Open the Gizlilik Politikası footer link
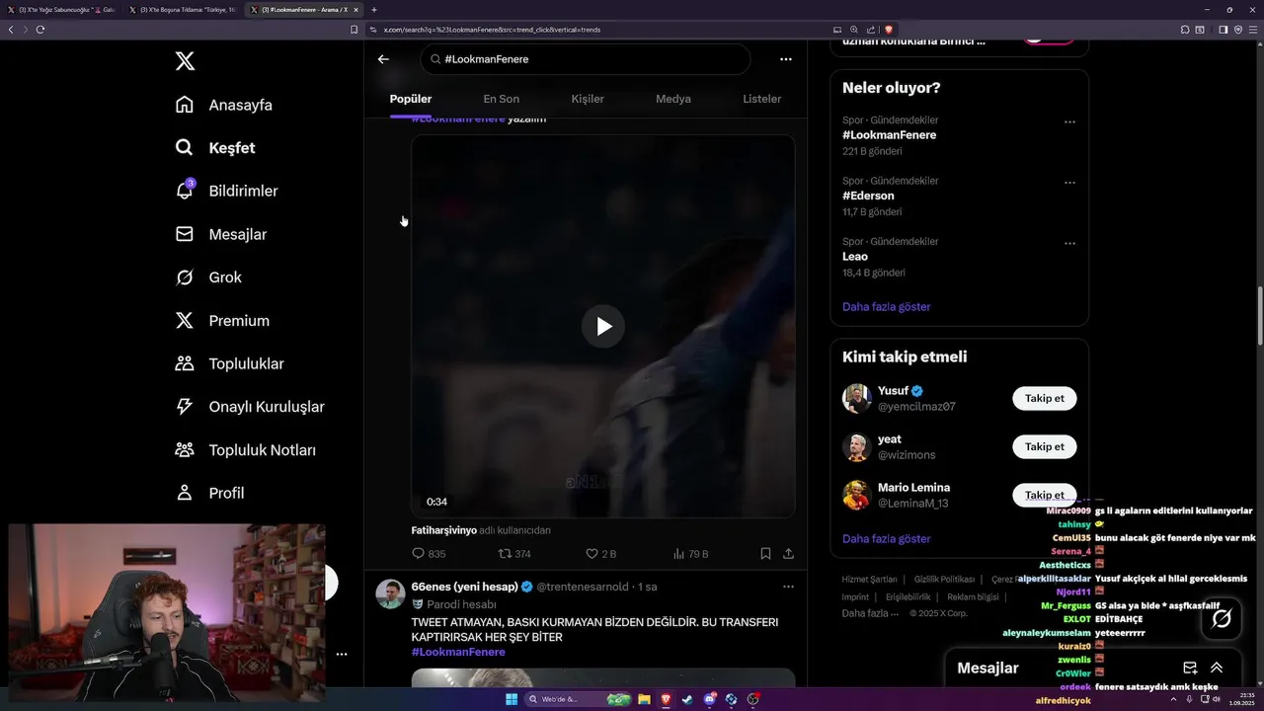This screenshot has height=711, width=1264. point(944,580)
